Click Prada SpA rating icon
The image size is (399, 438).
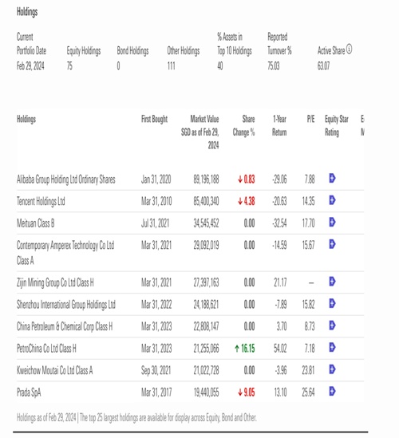coord(332,392)
